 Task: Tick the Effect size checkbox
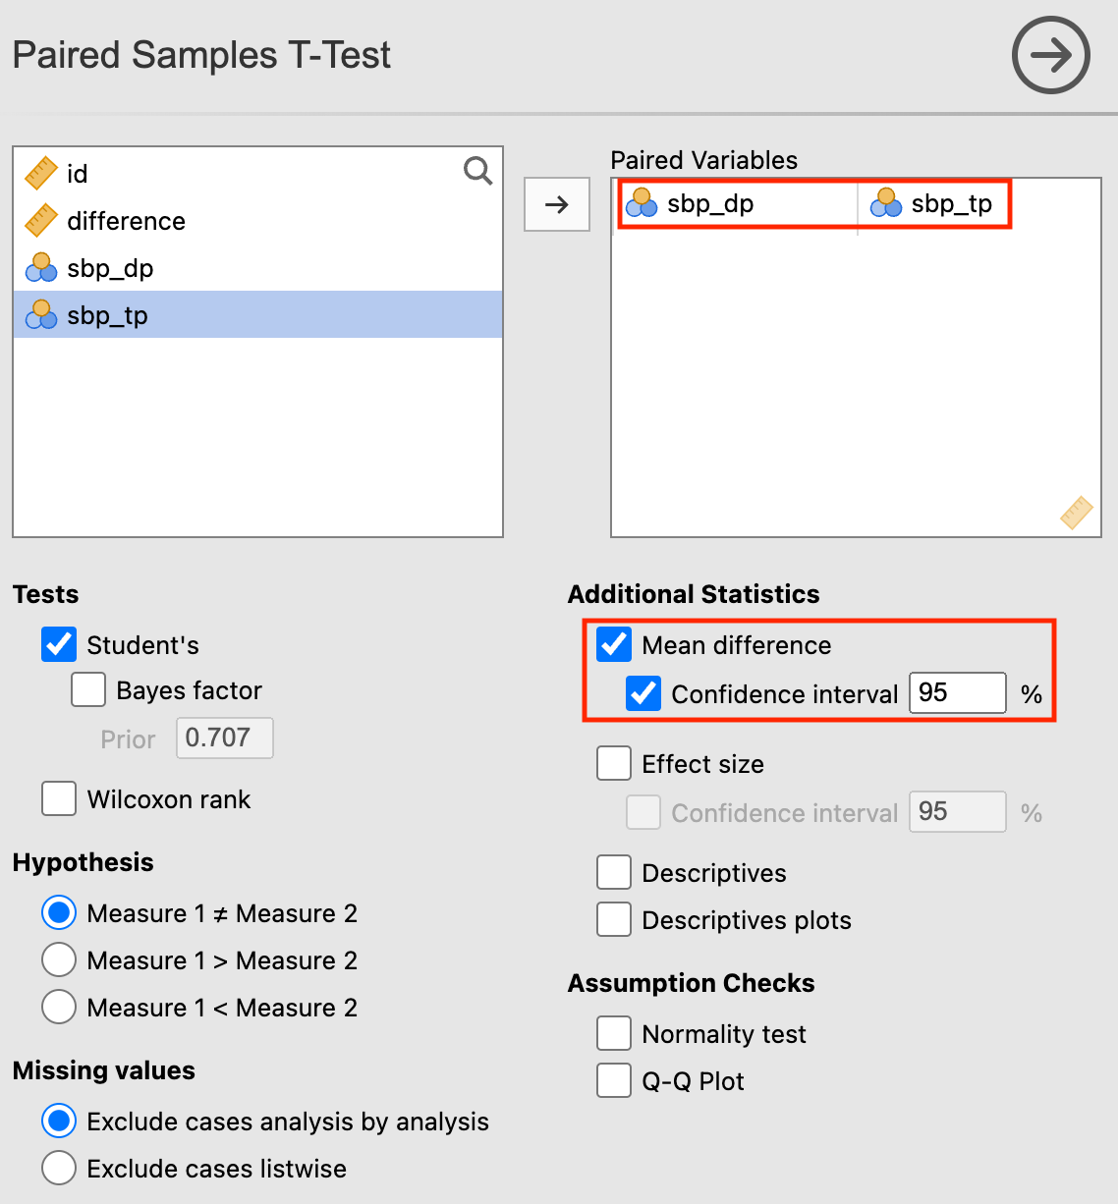point(615,764)
